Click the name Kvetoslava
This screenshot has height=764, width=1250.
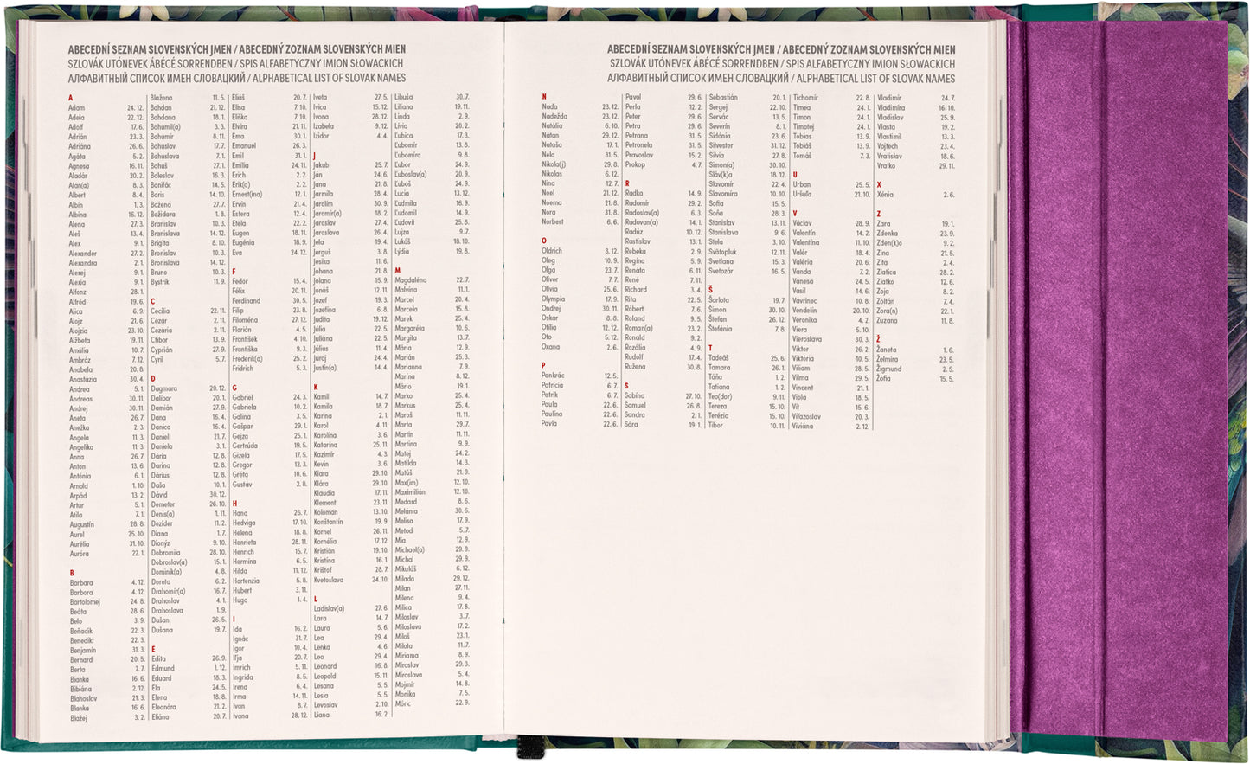(x=329, y=580)
